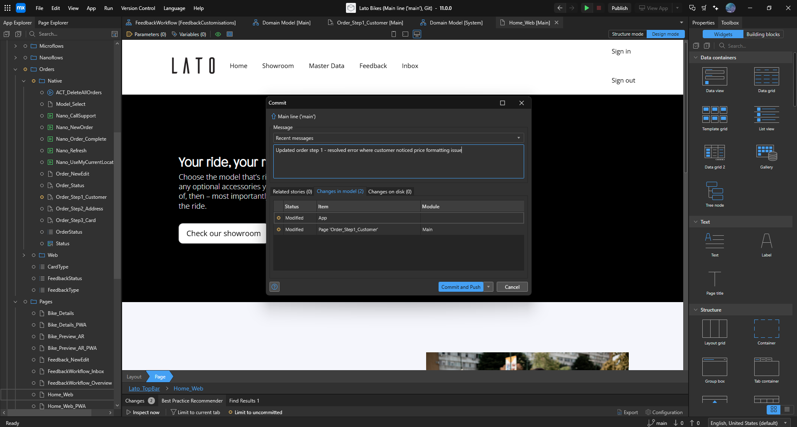Image resolution: width=797 pixels, height=427 pixels.
Task: Click the desktop preview device icon
Action: click(417, 34)
